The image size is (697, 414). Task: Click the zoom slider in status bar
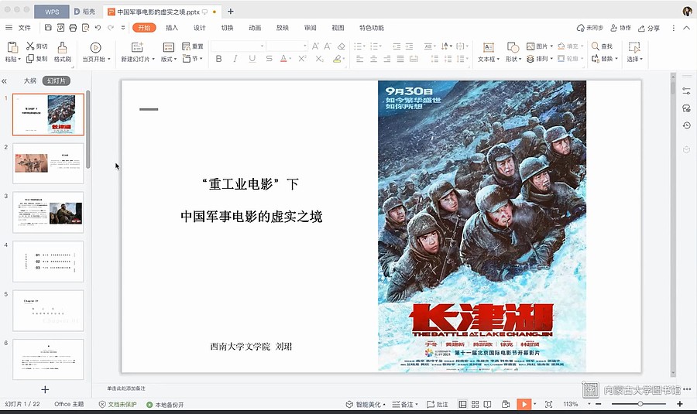click(x=639, y=404)
